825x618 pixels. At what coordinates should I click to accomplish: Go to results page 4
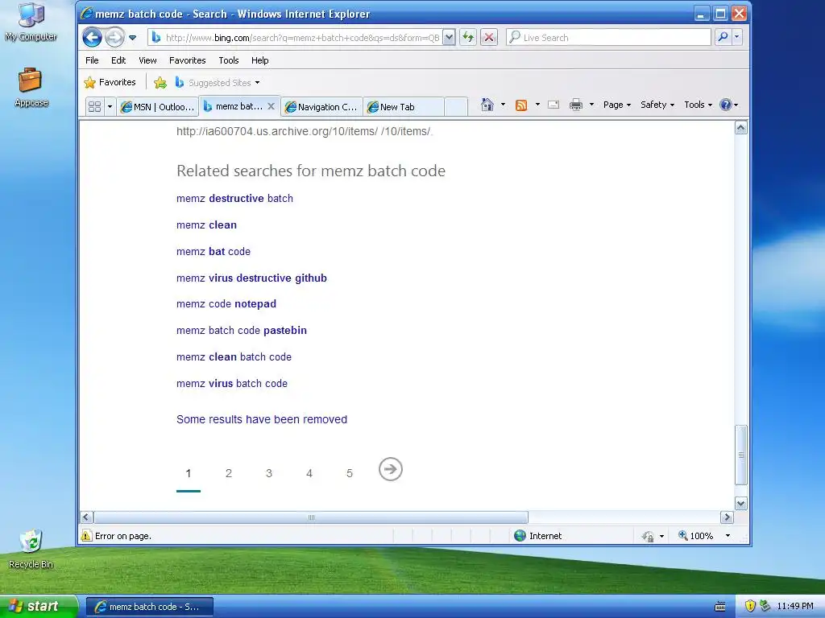[x=309, y=473]
